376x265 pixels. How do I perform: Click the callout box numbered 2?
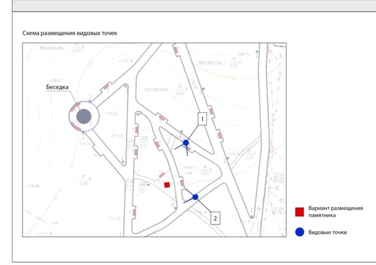coord(215,218)
